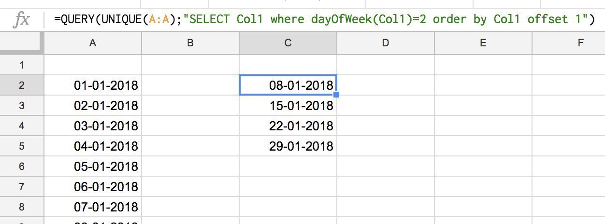Select column E header
Screen dimensions: 605x224
point(483,43)
